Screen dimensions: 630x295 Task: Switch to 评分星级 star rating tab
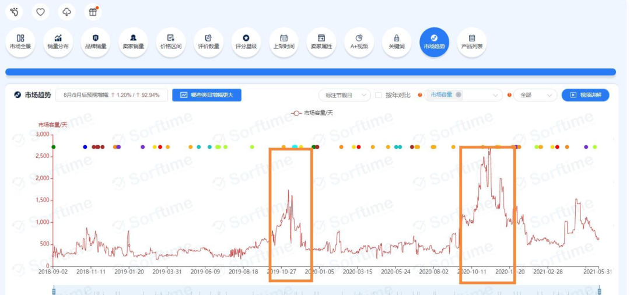tap(246, 42)
